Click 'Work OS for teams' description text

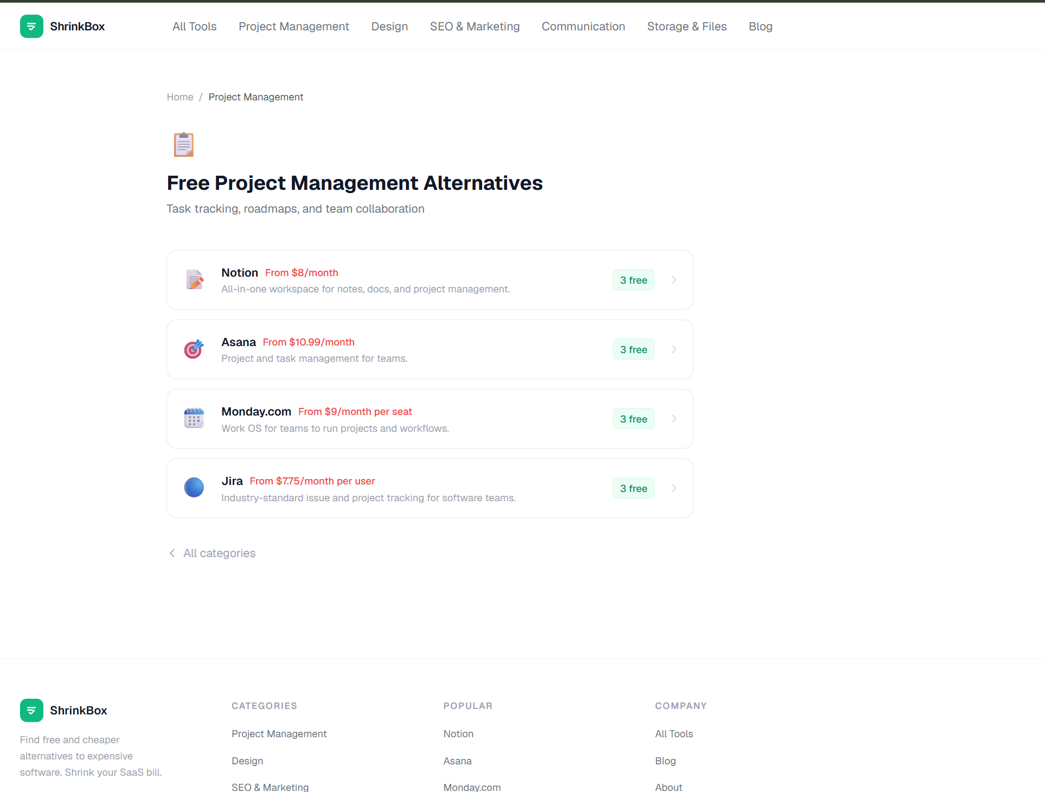pyautogui.click(x=335, y=429)
